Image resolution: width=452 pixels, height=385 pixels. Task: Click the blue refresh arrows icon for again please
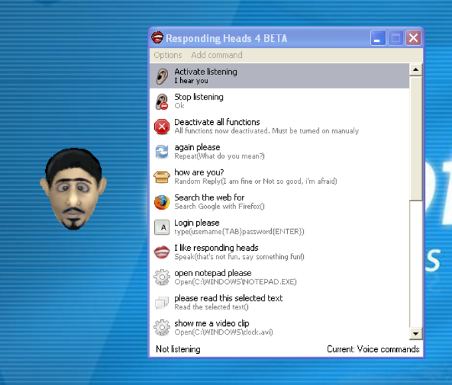[162, 151]
